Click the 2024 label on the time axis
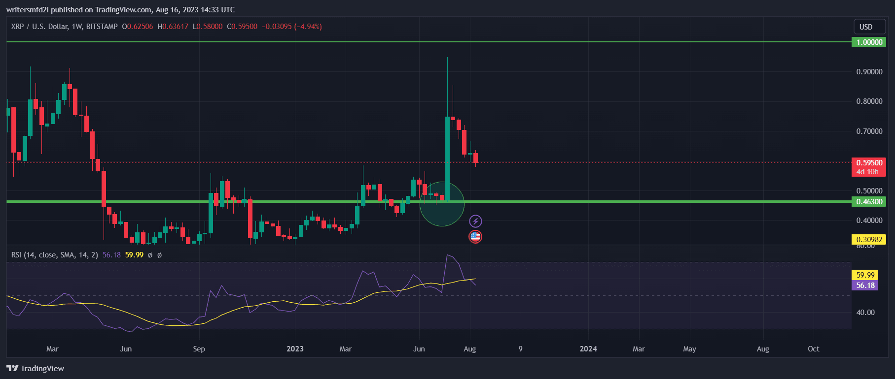Viewport: 895px width, 379px height. coord(588,349)
